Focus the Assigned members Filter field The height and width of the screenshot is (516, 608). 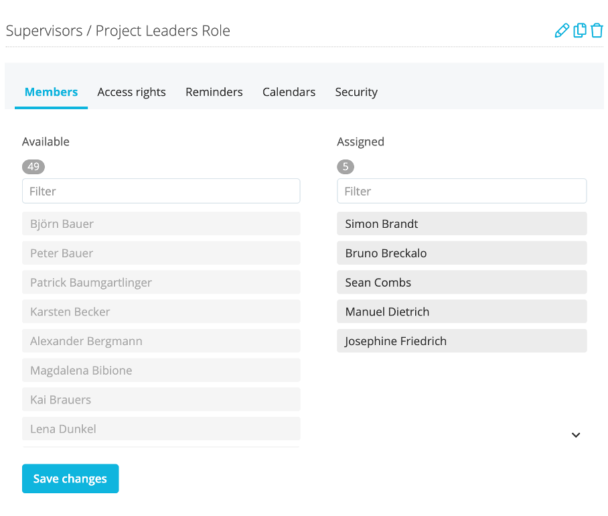462,191
